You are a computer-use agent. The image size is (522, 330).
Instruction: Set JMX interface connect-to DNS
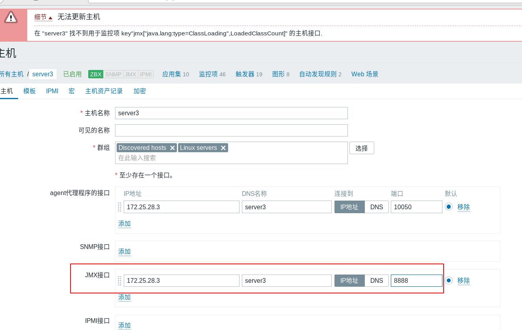pos(377,280)
